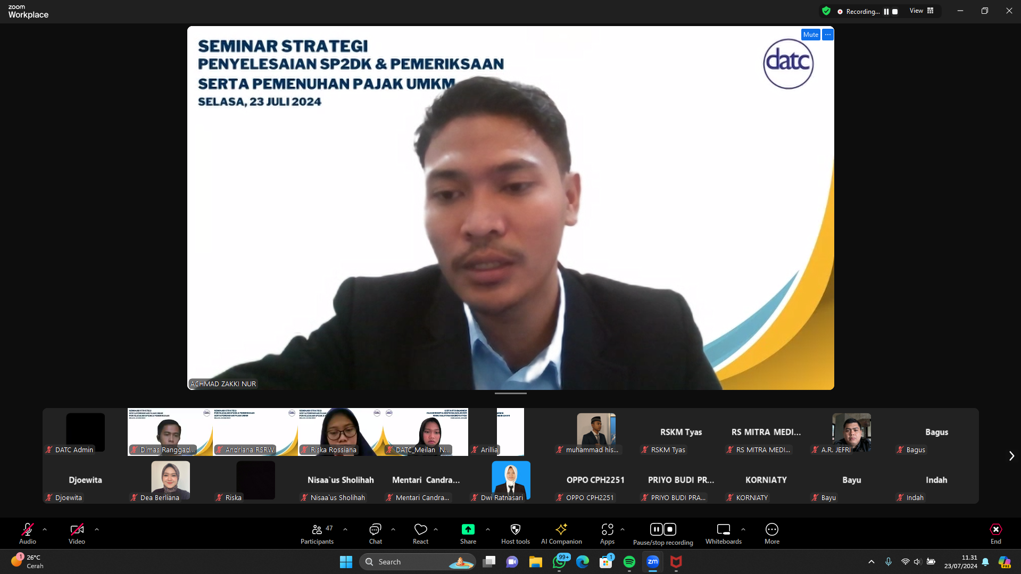
Task: Expand audio options arrow next to Audio
Action: pyautogui.click(x=45, y=529)
